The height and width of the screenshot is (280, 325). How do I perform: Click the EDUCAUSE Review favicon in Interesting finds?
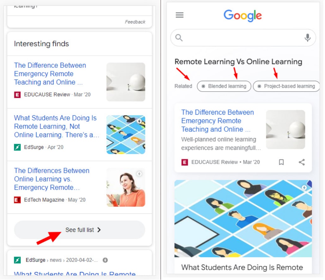point(17,95)
